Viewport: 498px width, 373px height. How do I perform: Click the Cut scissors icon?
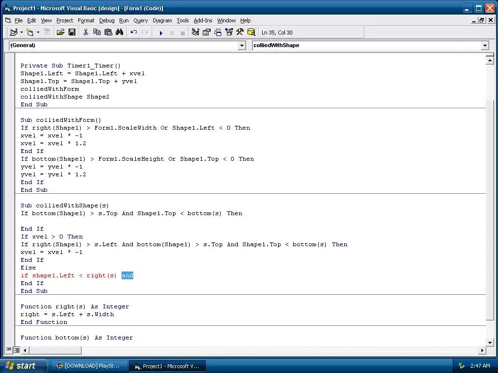coord(86,32)
